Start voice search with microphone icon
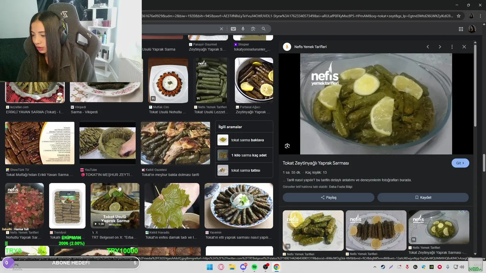The width and height of the screenshot is (486, 273). coord(243,29)
